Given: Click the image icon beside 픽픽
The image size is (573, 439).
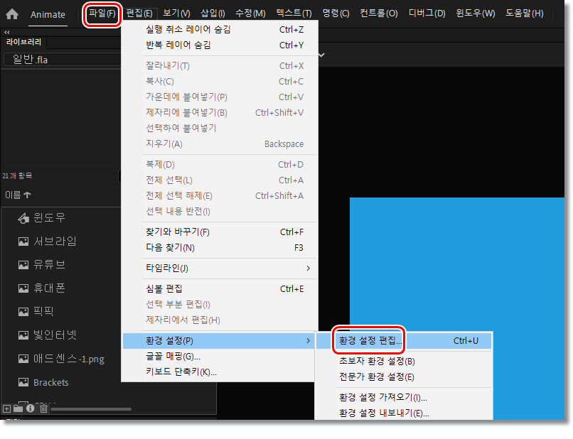Looking at the screenshot, I should point(23,312).
